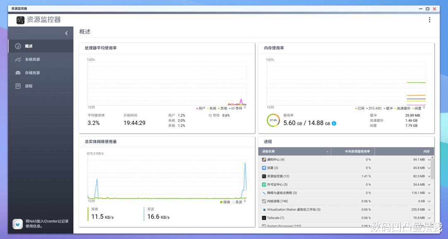Click the 网络与虚拟交换机 process icon
448x239 pixels.
264,193
